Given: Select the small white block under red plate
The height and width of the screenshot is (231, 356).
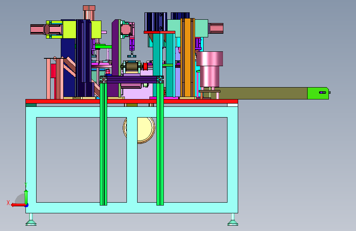Looking at the screenshot, I should pyautogui.click(x=232, y=105).
